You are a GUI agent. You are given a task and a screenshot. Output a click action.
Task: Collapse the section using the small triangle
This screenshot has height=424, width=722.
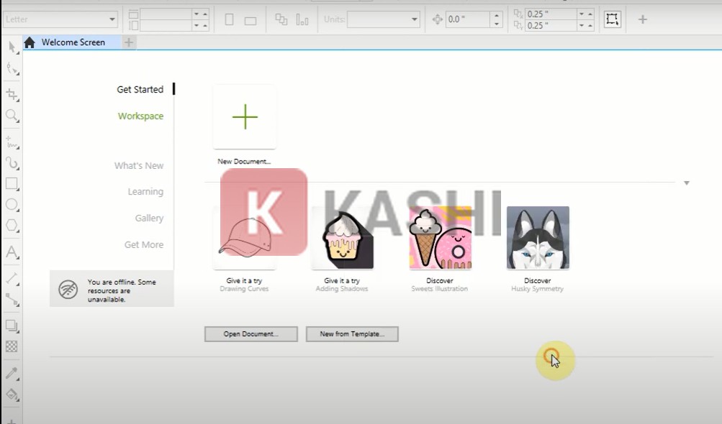686,183
